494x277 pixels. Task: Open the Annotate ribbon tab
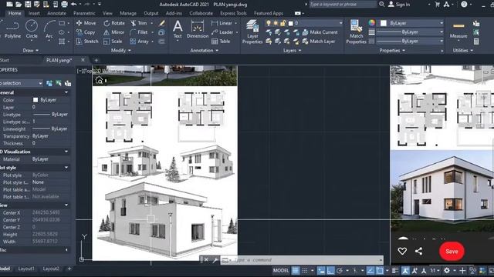click(x=56, y=13)
